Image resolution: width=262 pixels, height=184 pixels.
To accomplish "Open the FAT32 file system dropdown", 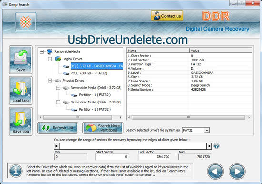I will pyautogui.click(x=207, y=130).
